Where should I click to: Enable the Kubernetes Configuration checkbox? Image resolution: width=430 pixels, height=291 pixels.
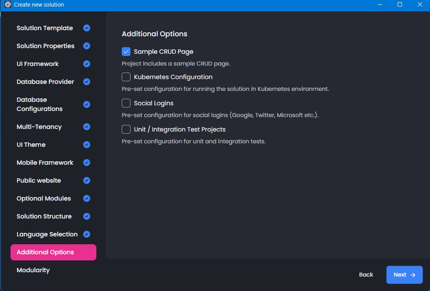click(x=126, y=77)
